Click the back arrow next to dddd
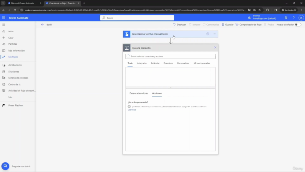305x172 pixels. (42, 25)
